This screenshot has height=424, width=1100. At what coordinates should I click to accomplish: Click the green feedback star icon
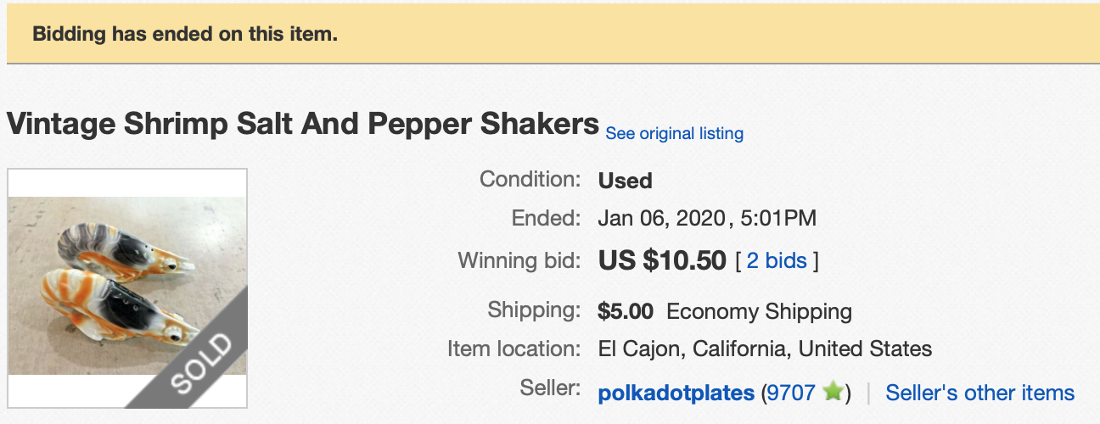(x=833, y=392)
